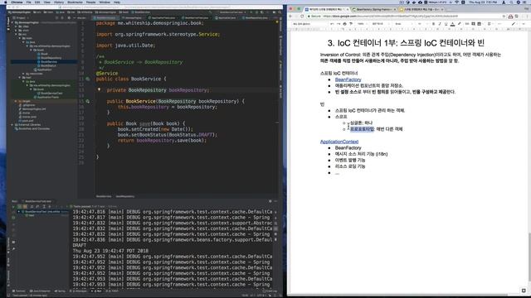Toggle Bold formatting in Docs toolbar
The width and height of the screenshot is (531, 298).
(x=433, y=24)
